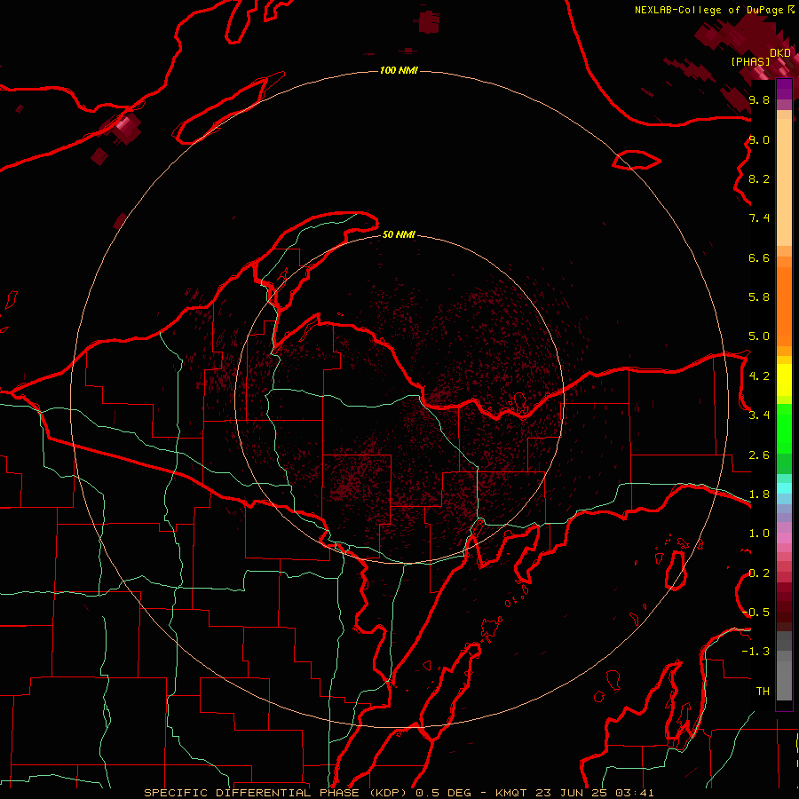Click the 1.0 value on the color scale
This screenshot has height=799, width=799.
pos(759,534)
